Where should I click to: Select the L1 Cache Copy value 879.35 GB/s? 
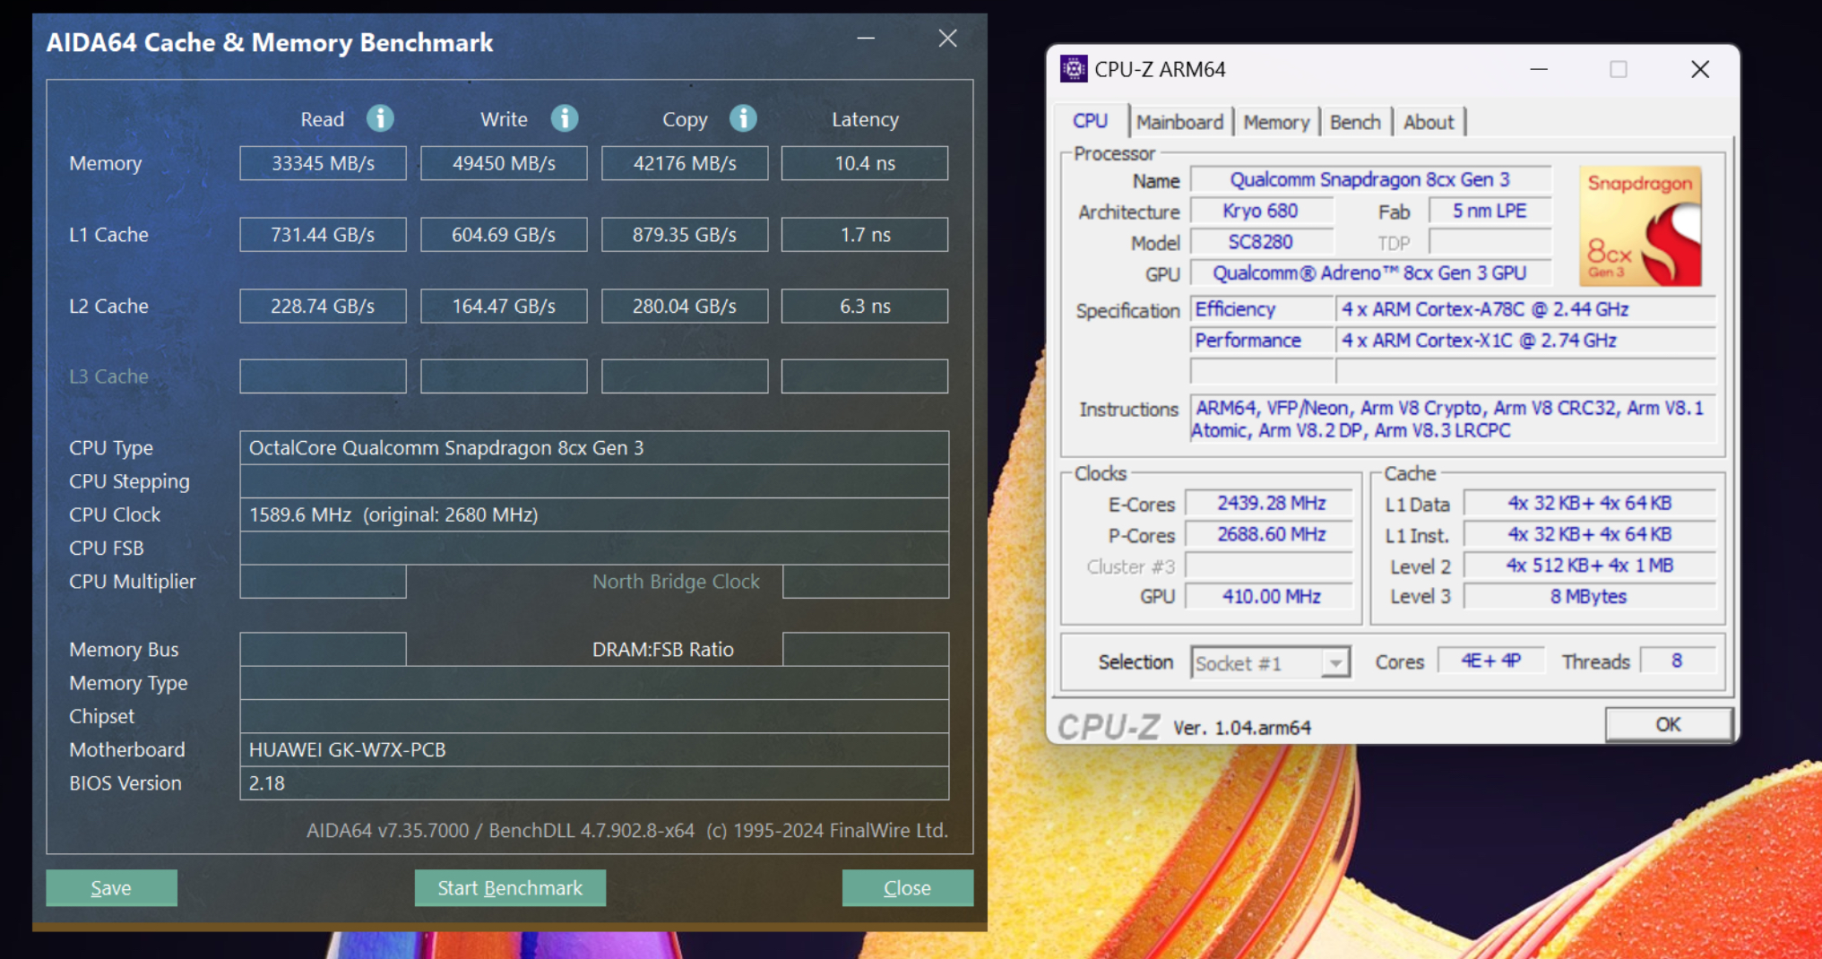pos(685,235)
